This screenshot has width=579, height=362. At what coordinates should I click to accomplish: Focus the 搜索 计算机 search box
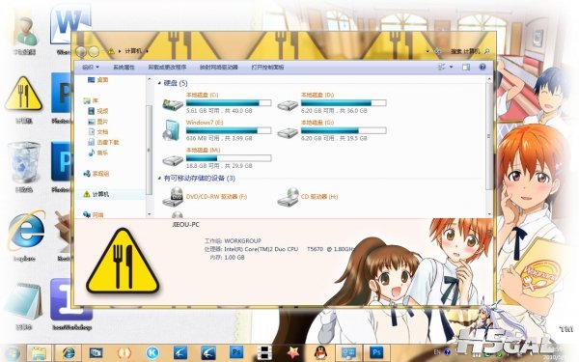pos(470,51)
